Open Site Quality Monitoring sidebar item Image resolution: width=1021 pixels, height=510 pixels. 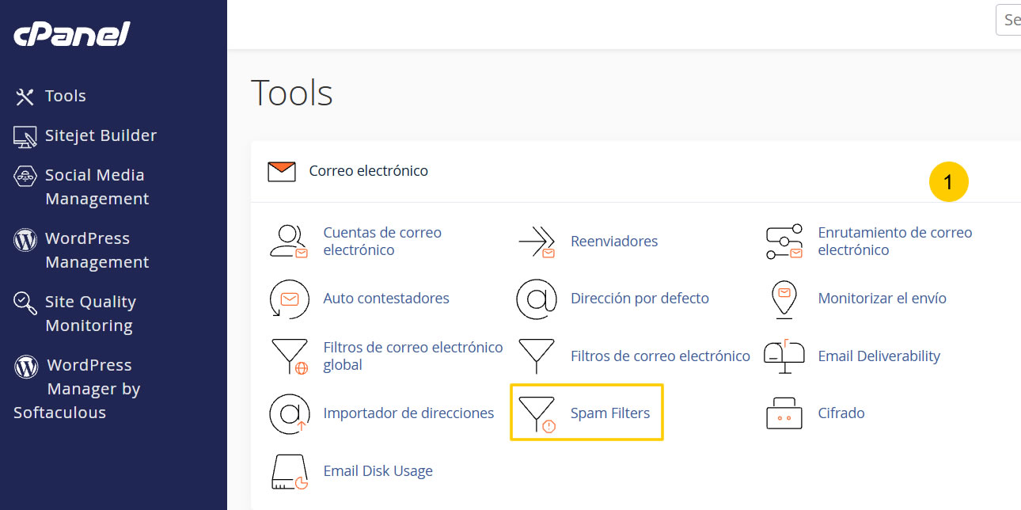[x=75, y=314]
